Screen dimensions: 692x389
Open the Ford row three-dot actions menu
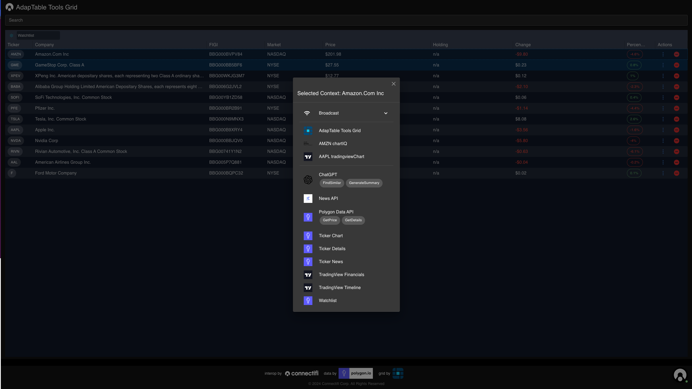coord(663,173)
